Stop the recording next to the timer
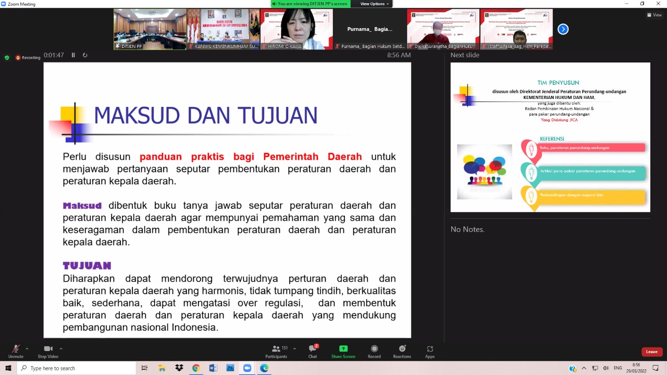This screenshot has width=667, height=375. [x=85, y=55]
